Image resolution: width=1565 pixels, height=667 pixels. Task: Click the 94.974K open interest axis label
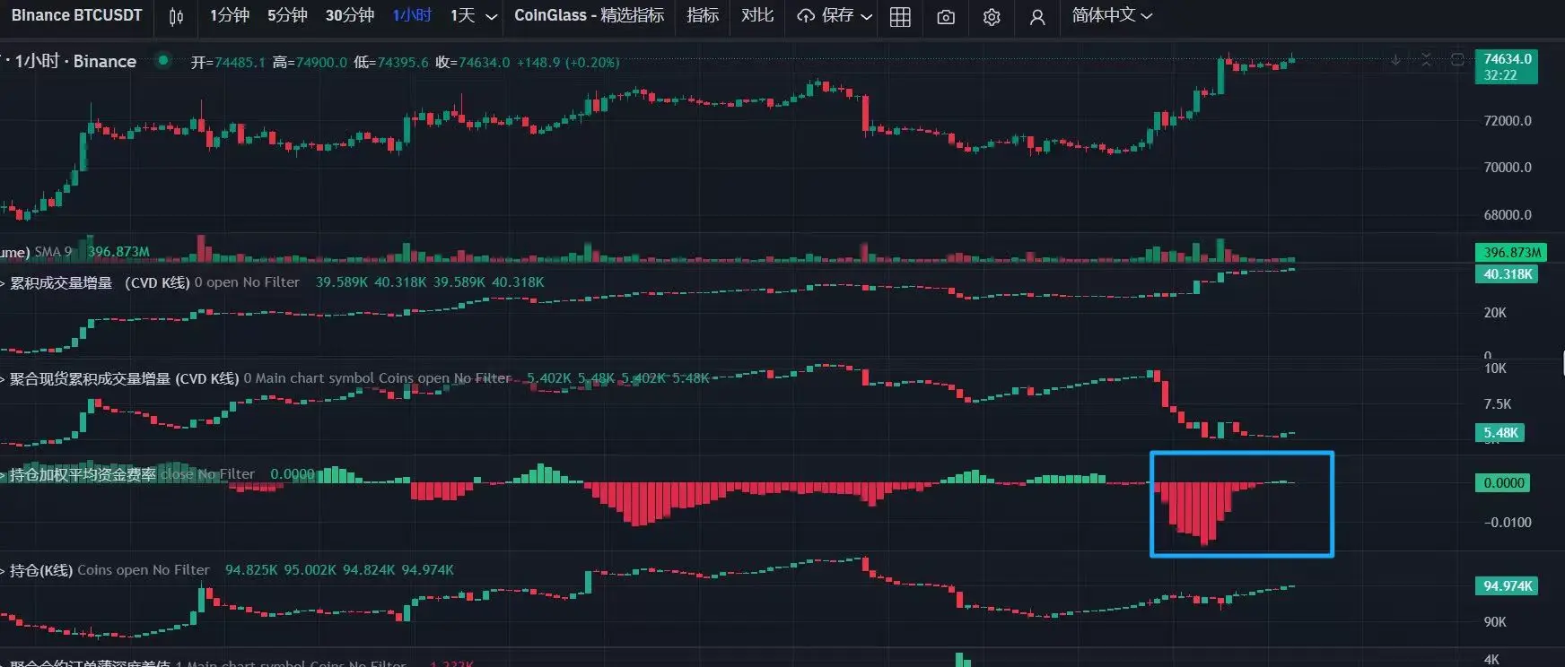1508,586
